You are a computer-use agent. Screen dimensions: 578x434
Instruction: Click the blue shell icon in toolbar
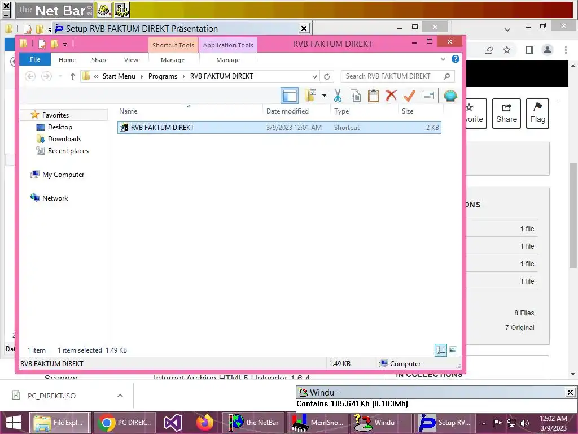[x=450, y=96]
